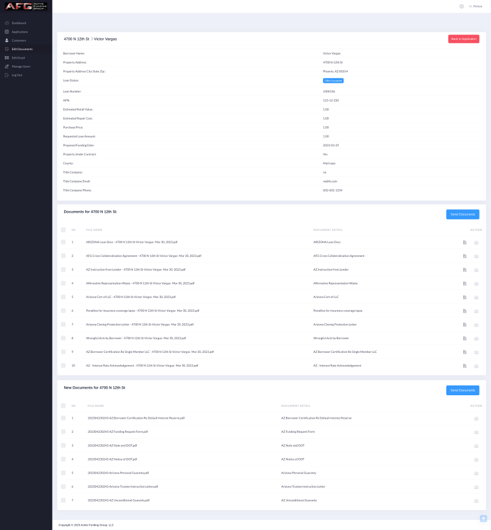
Task: Check the box for ARIZONA Loan Docs row
Action: coord(63,242)
